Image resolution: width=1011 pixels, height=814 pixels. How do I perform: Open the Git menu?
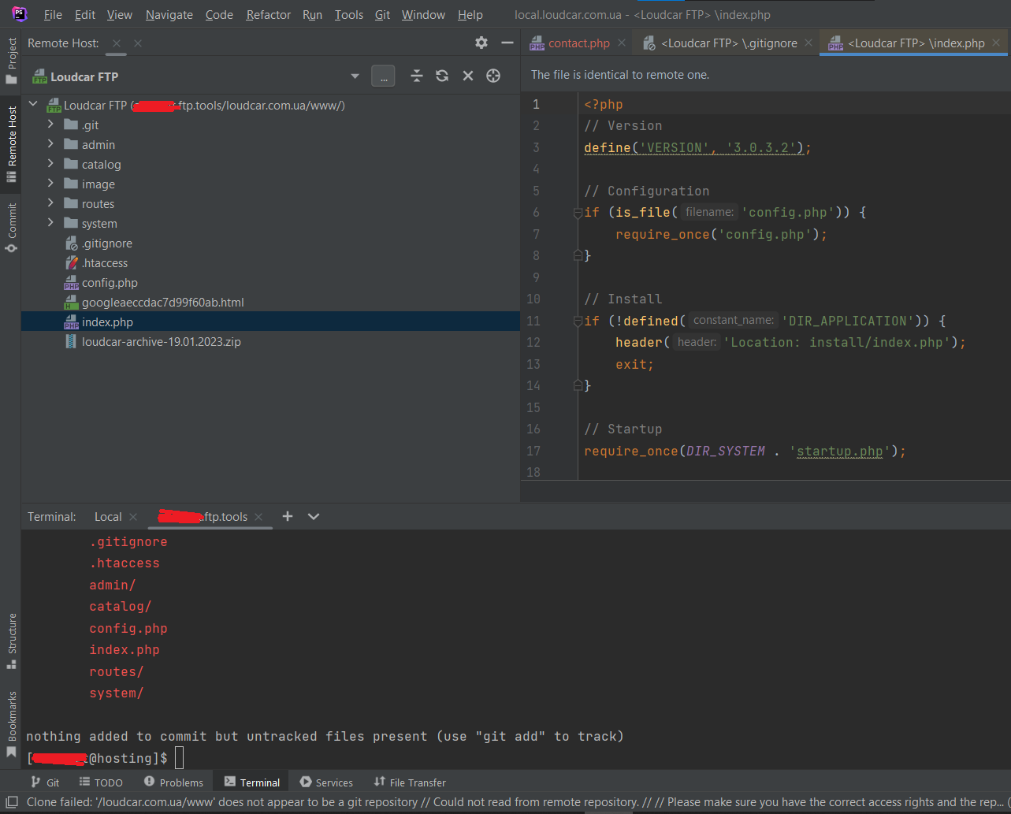coord(382,15)
